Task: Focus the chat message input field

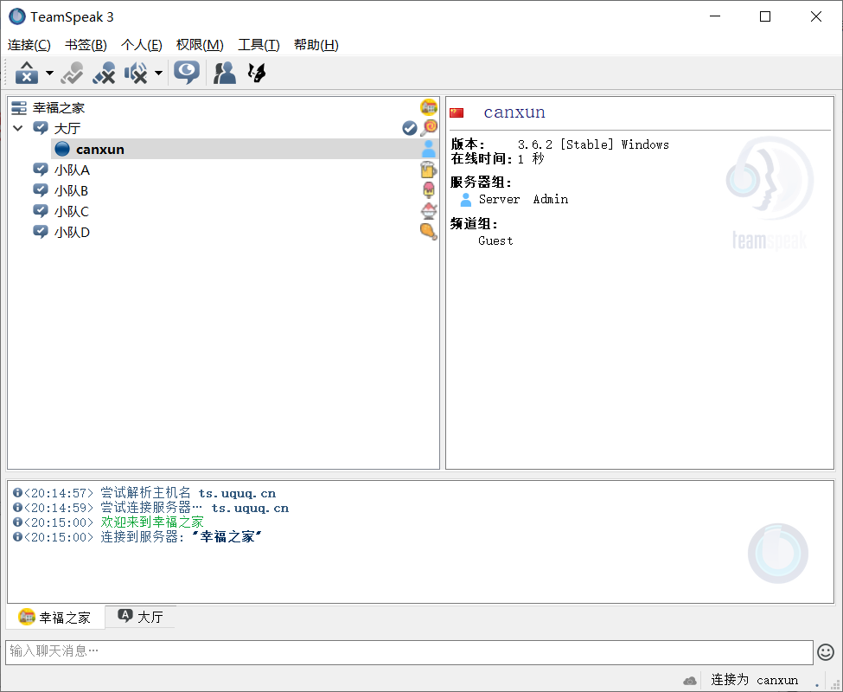Action: (409, 651)
